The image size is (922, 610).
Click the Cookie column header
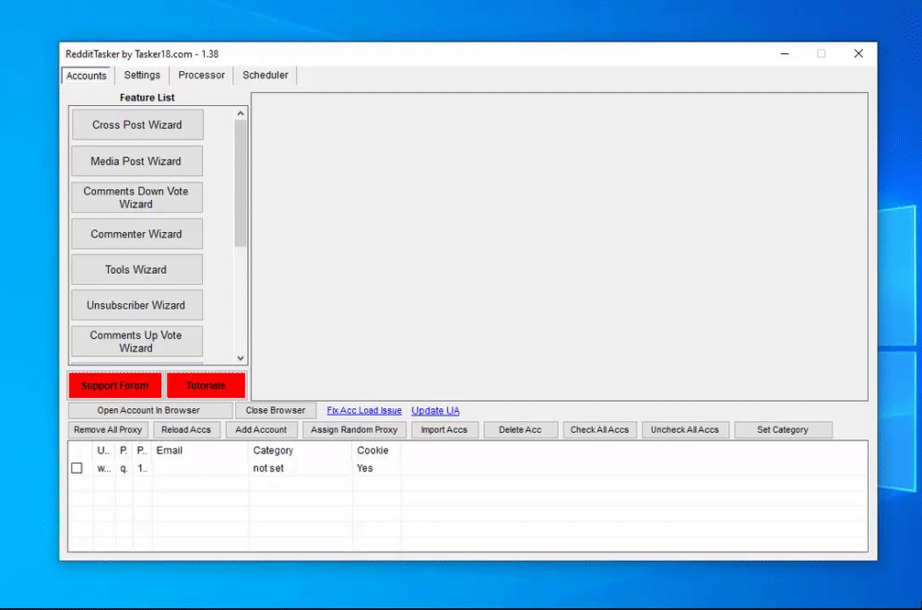376,451
